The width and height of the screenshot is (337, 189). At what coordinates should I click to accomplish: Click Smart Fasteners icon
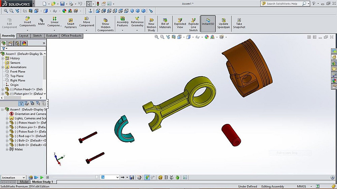70,23
